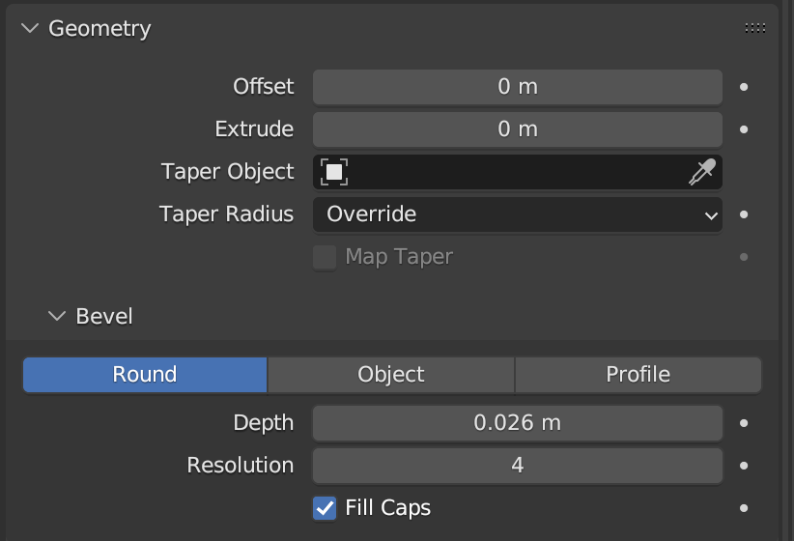Viewport: 794px width, 541px height.
Task: Click the Depth property animate dot
Action: [x=744, y=423]
